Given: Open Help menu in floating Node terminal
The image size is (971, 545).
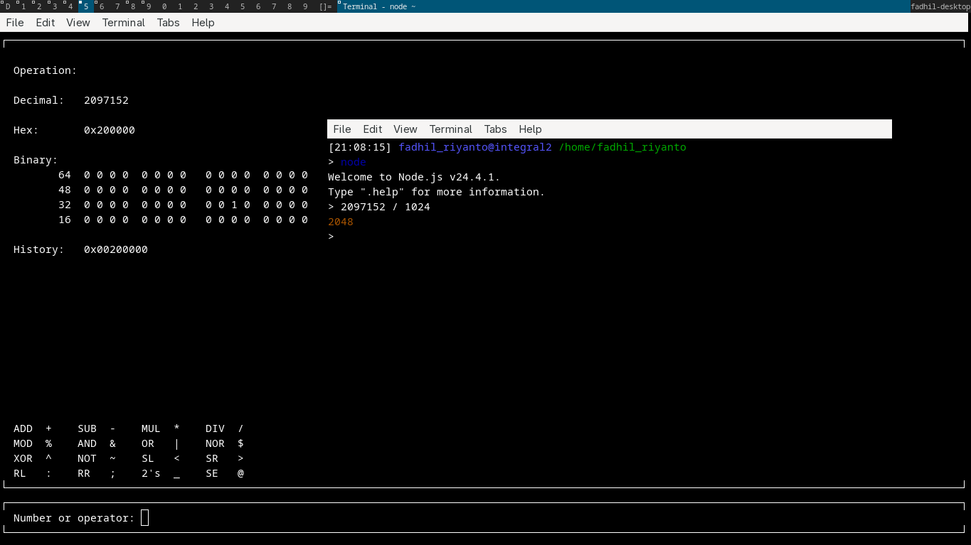Looking at the screenshot, I should 530,129.
